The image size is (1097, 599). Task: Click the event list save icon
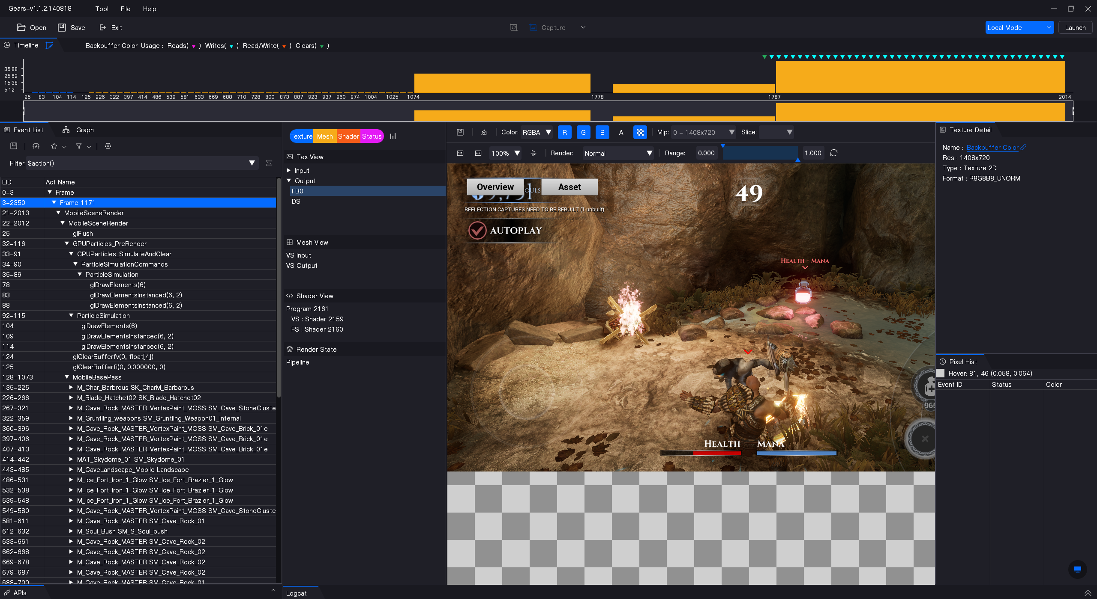click(14, 146)
